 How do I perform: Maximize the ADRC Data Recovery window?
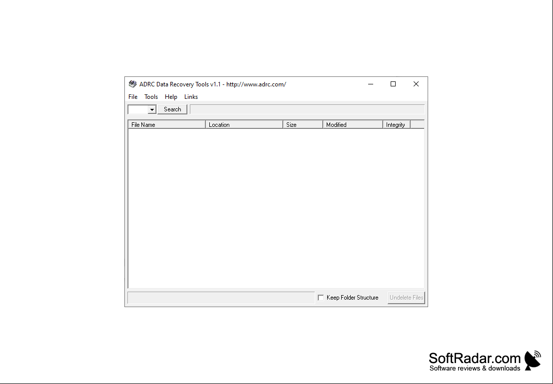[x=393, y=84]
